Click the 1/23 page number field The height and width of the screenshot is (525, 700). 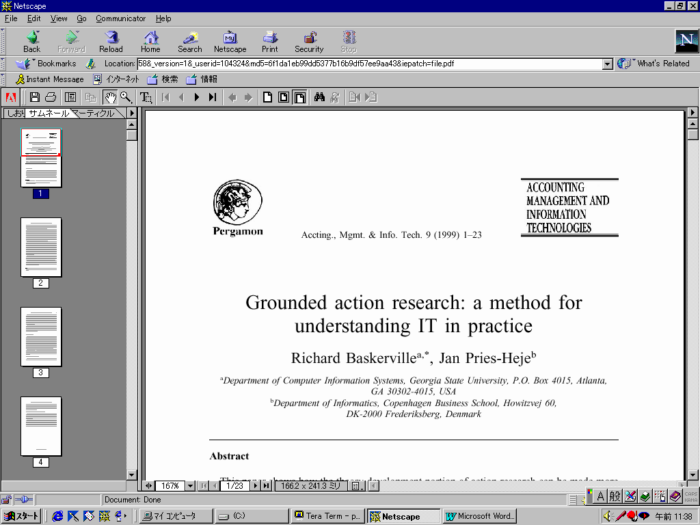pos(235,486)
